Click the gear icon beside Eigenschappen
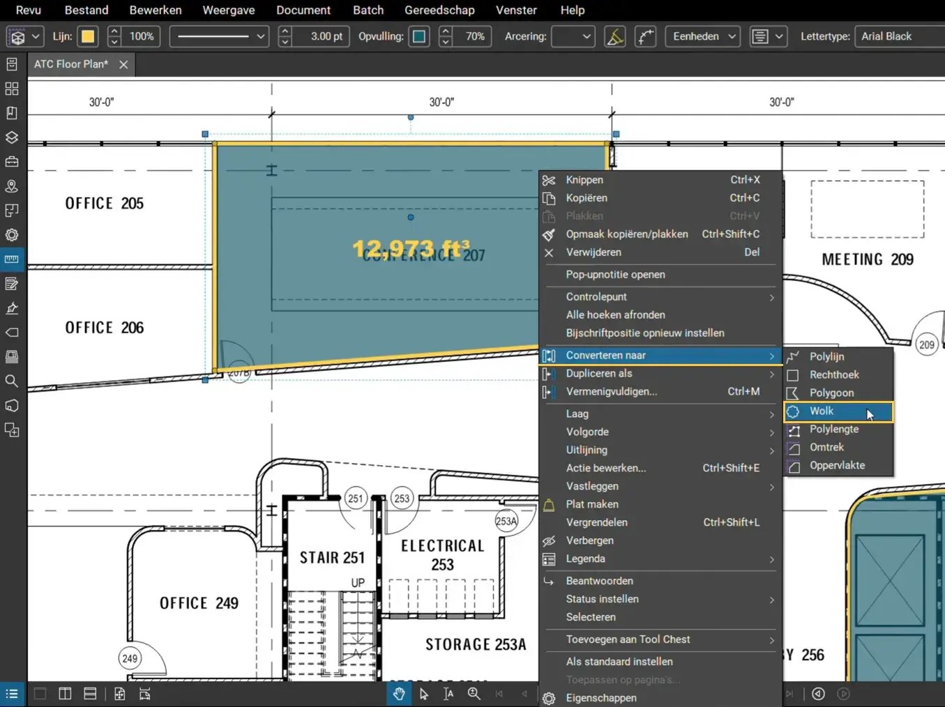This screenshot has height=707, width=945. click(549, 698)
